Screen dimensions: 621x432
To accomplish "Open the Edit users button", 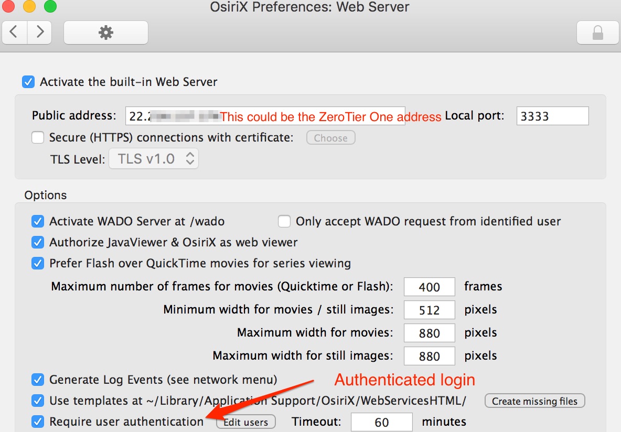I will (246, 422).
